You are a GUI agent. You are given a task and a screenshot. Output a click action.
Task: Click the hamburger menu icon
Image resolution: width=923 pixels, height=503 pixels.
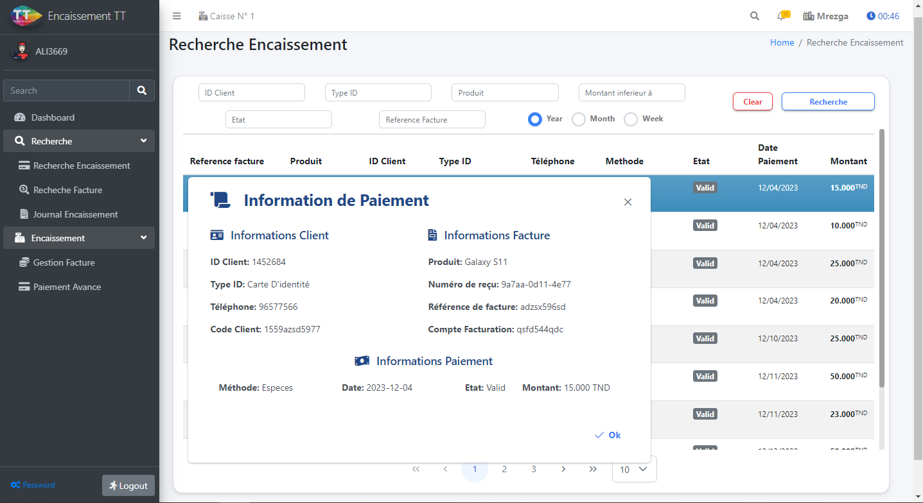click(x=177, y=16)
